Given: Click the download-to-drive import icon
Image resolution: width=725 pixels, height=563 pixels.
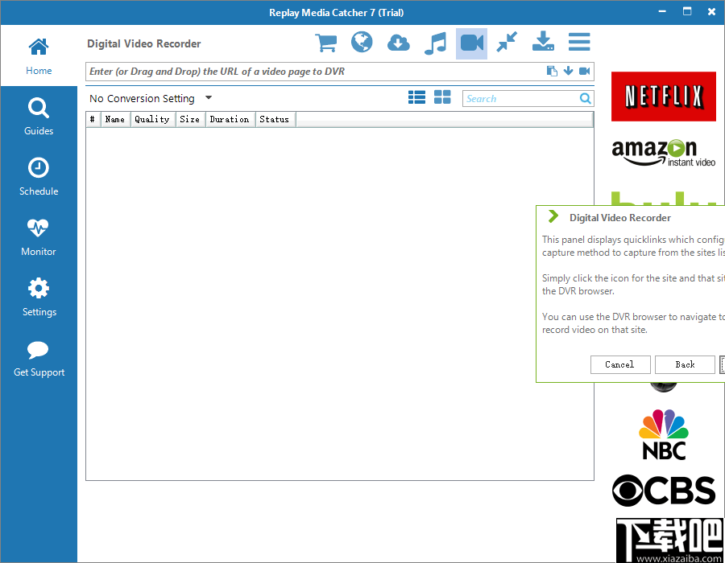Looking at the screenshot, I should [x=543, y=42].
